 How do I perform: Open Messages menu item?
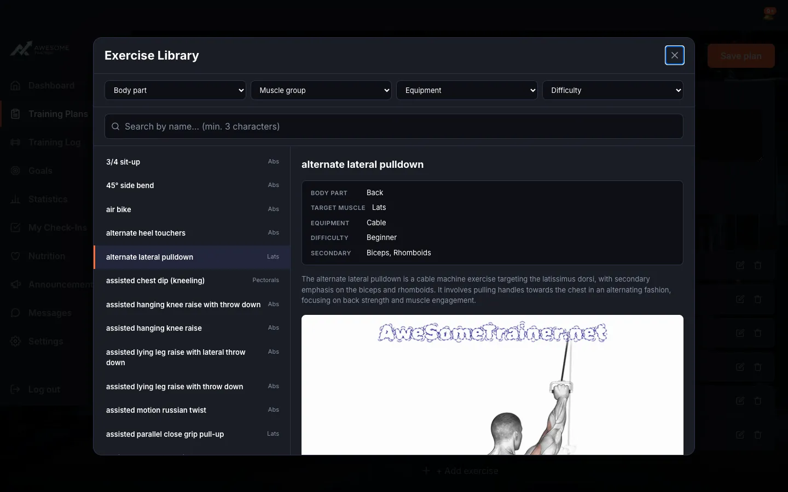click(x=47, y=313)
